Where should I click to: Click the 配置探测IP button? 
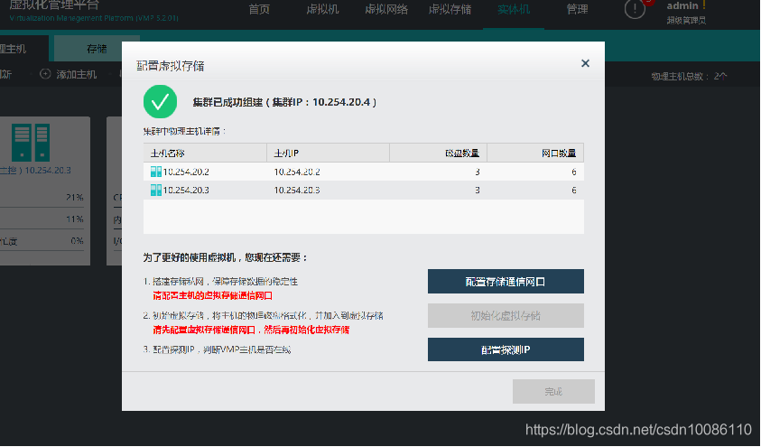click(x=506, y=349)
